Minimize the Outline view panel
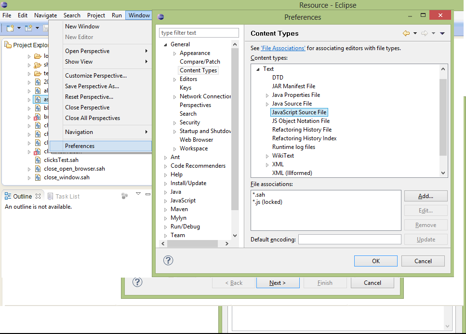 148,194
